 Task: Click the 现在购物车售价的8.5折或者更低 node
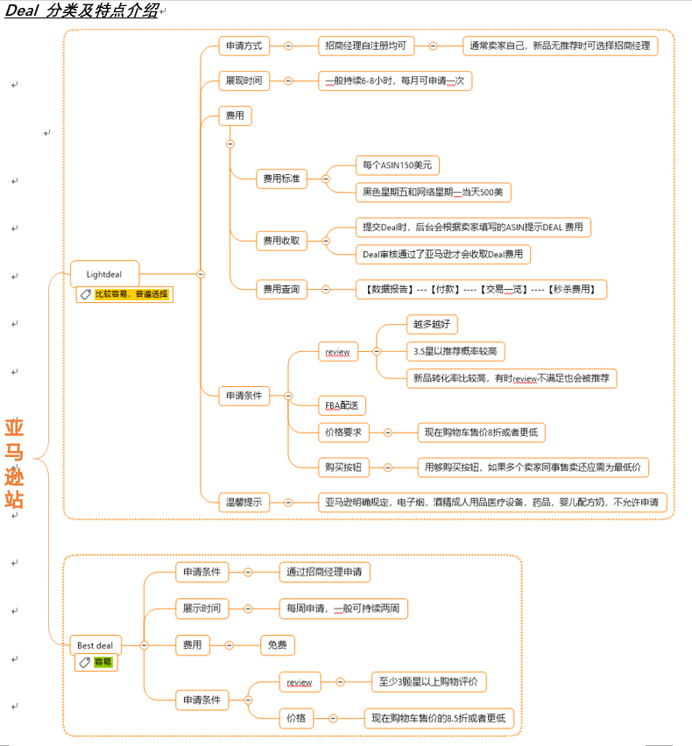(x=439, y=718)
